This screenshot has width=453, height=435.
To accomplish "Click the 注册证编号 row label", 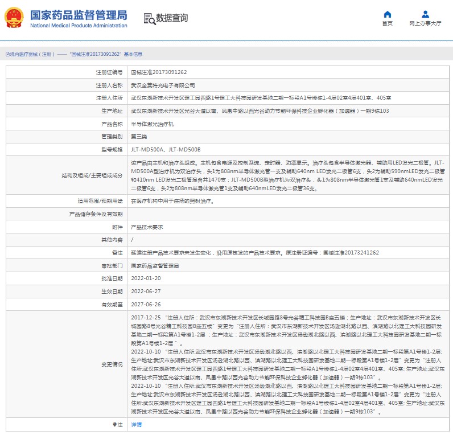I will pos(109,72).
